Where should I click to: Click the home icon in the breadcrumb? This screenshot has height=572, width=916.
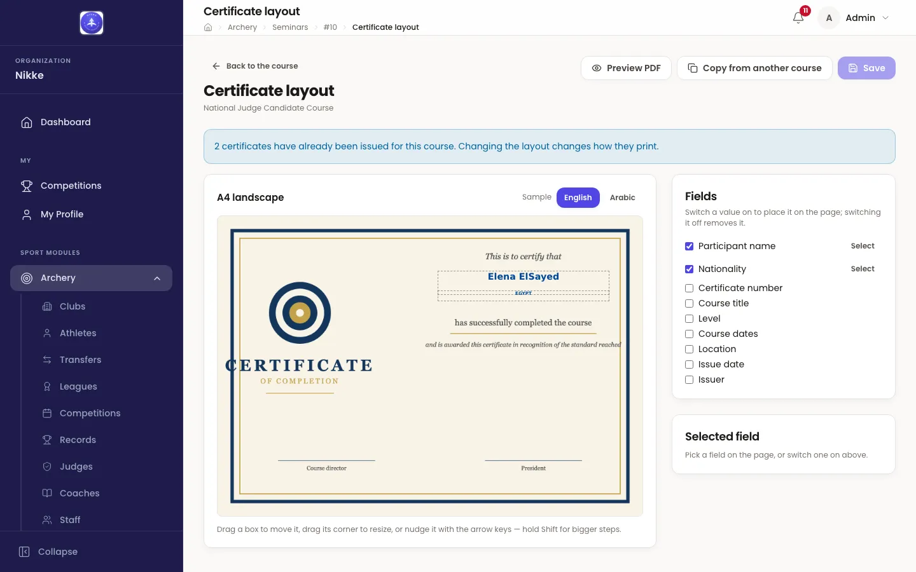pyautogui.click(x=208, y=27)
